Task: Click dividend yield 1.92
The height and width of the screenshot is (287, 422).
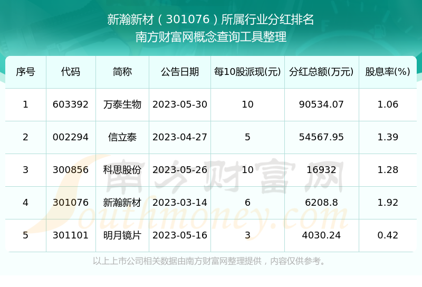Action: tap(388, 203)
